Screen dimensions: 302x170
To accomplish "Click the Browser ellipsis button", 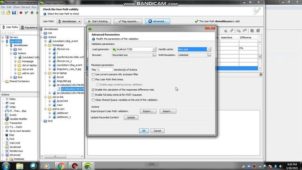I will pyautogui.click(x=154, y=55).
